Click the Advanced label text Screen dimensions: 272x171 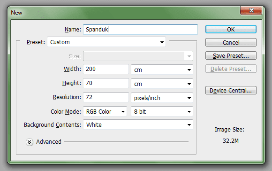(x=49, y=141)
